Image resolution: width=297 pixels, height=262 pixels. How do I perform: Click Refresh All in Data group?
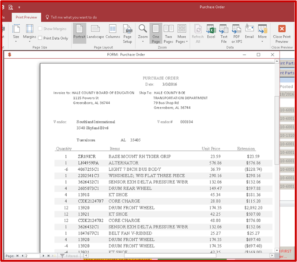point(198,33)
